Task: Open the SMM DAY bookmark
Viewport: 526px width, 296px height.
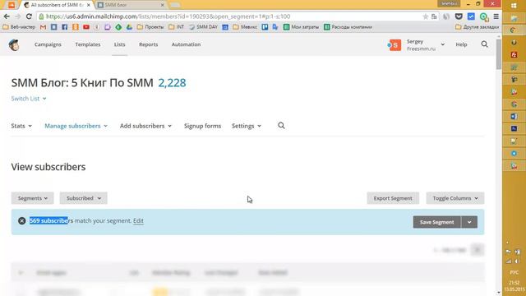Action: pyautogui.click(x=203, y=27)
